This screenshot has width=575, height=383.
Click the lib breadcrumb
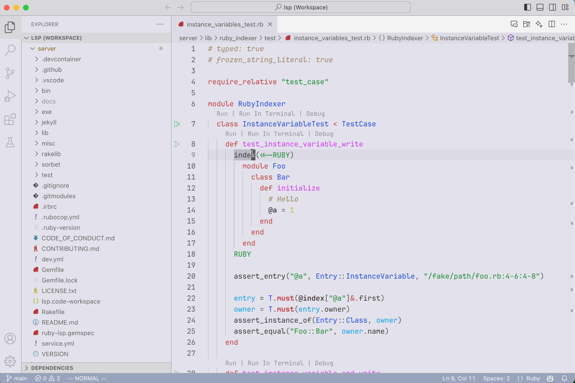click(x=208, y=38)
